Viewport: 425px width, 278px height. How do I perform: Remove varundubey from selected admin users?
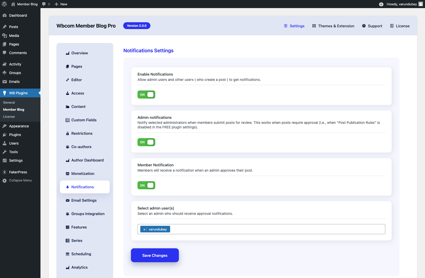click(x=144, y=229)
